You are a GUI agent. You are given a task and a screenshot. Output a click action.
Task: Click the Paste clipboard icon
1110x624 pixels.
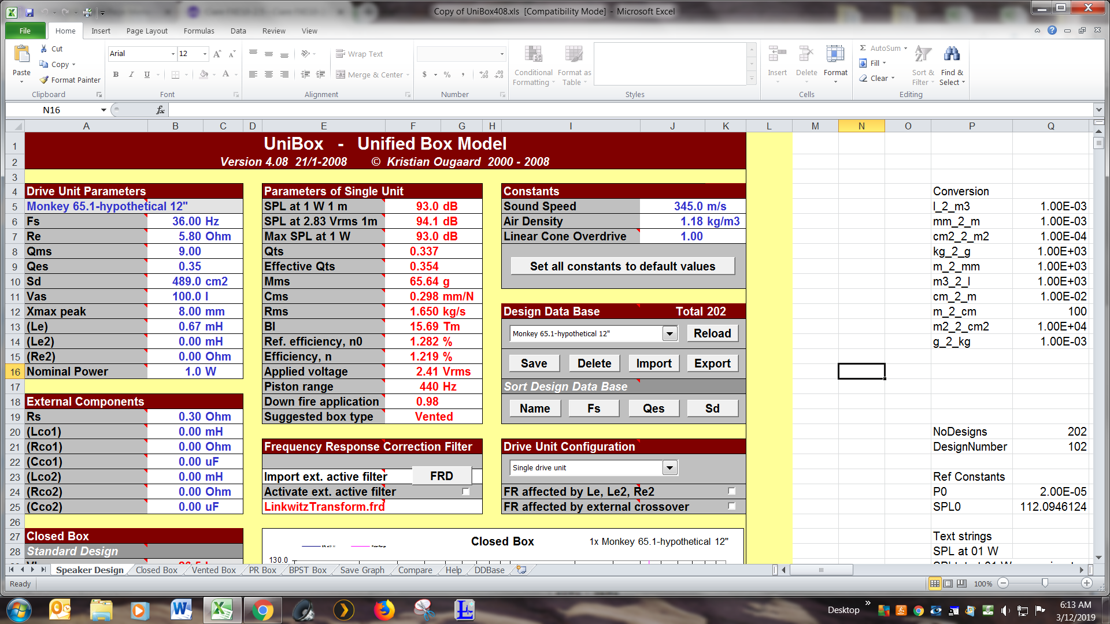pyautogui.click(x=21, y=55)
